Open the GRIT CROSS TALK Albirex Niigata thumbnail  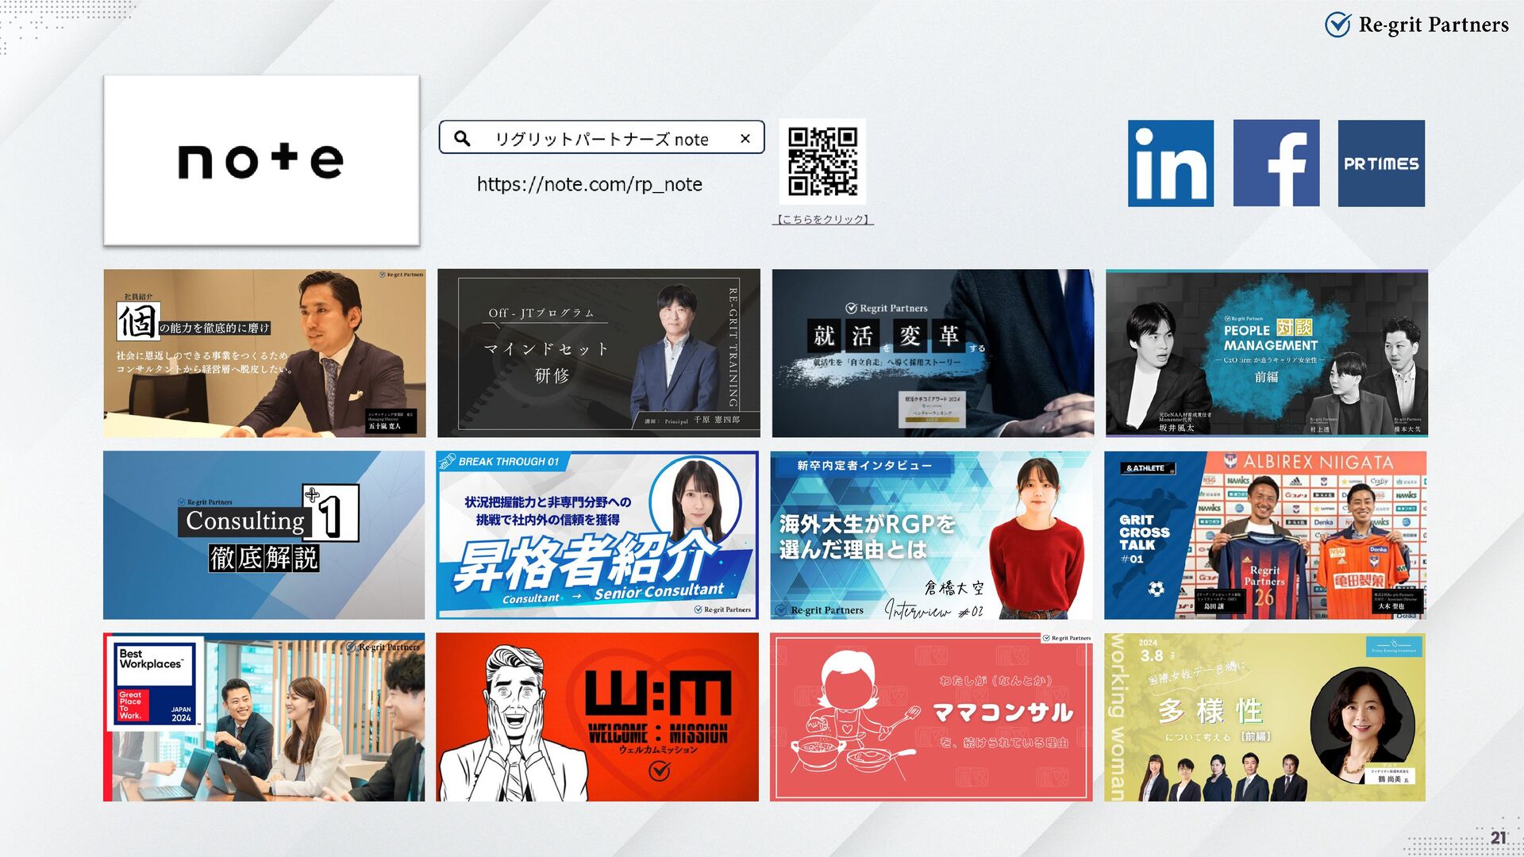pos(1265,536)
